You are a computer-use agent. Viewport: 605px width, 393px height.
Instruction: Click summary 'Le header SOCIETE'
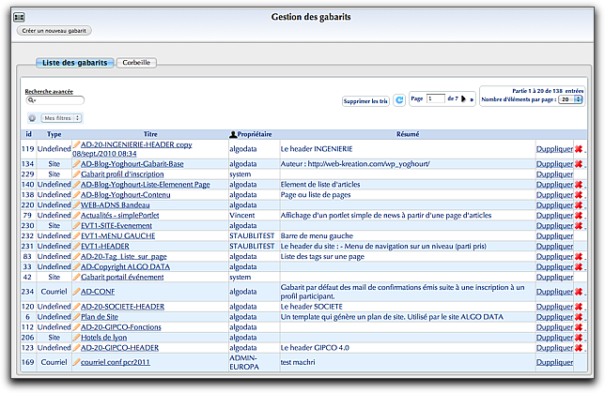click(x=311, y=307)
